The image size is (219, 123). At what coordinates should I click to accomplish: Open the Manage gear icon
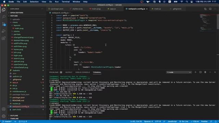(4, 116)
